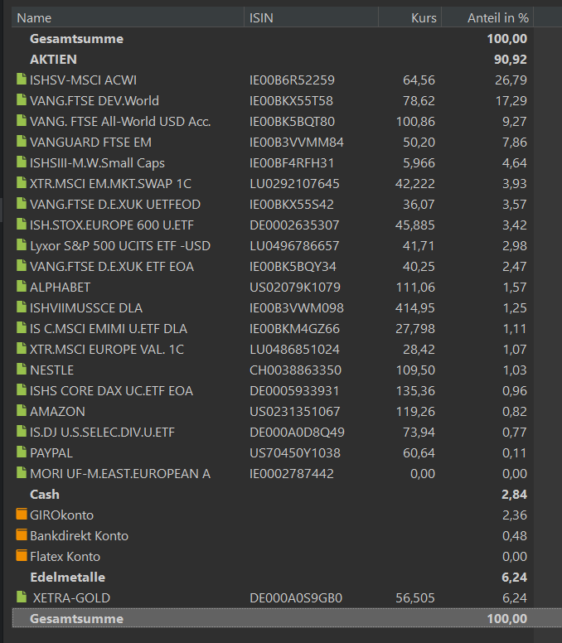Image resolution: width=562 pixels, height=643 pixels.
Task: Select the GIROkonto account name
Action: (62, 515)
